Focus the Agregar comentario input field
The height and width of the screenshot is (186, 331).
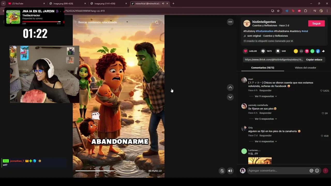(278, 171)
